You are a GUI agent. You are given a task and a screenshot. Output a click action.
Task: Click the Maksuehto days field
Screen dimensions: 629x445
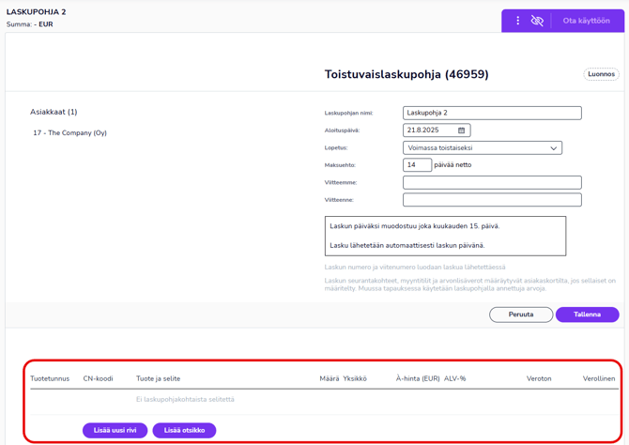click(417, 165)
